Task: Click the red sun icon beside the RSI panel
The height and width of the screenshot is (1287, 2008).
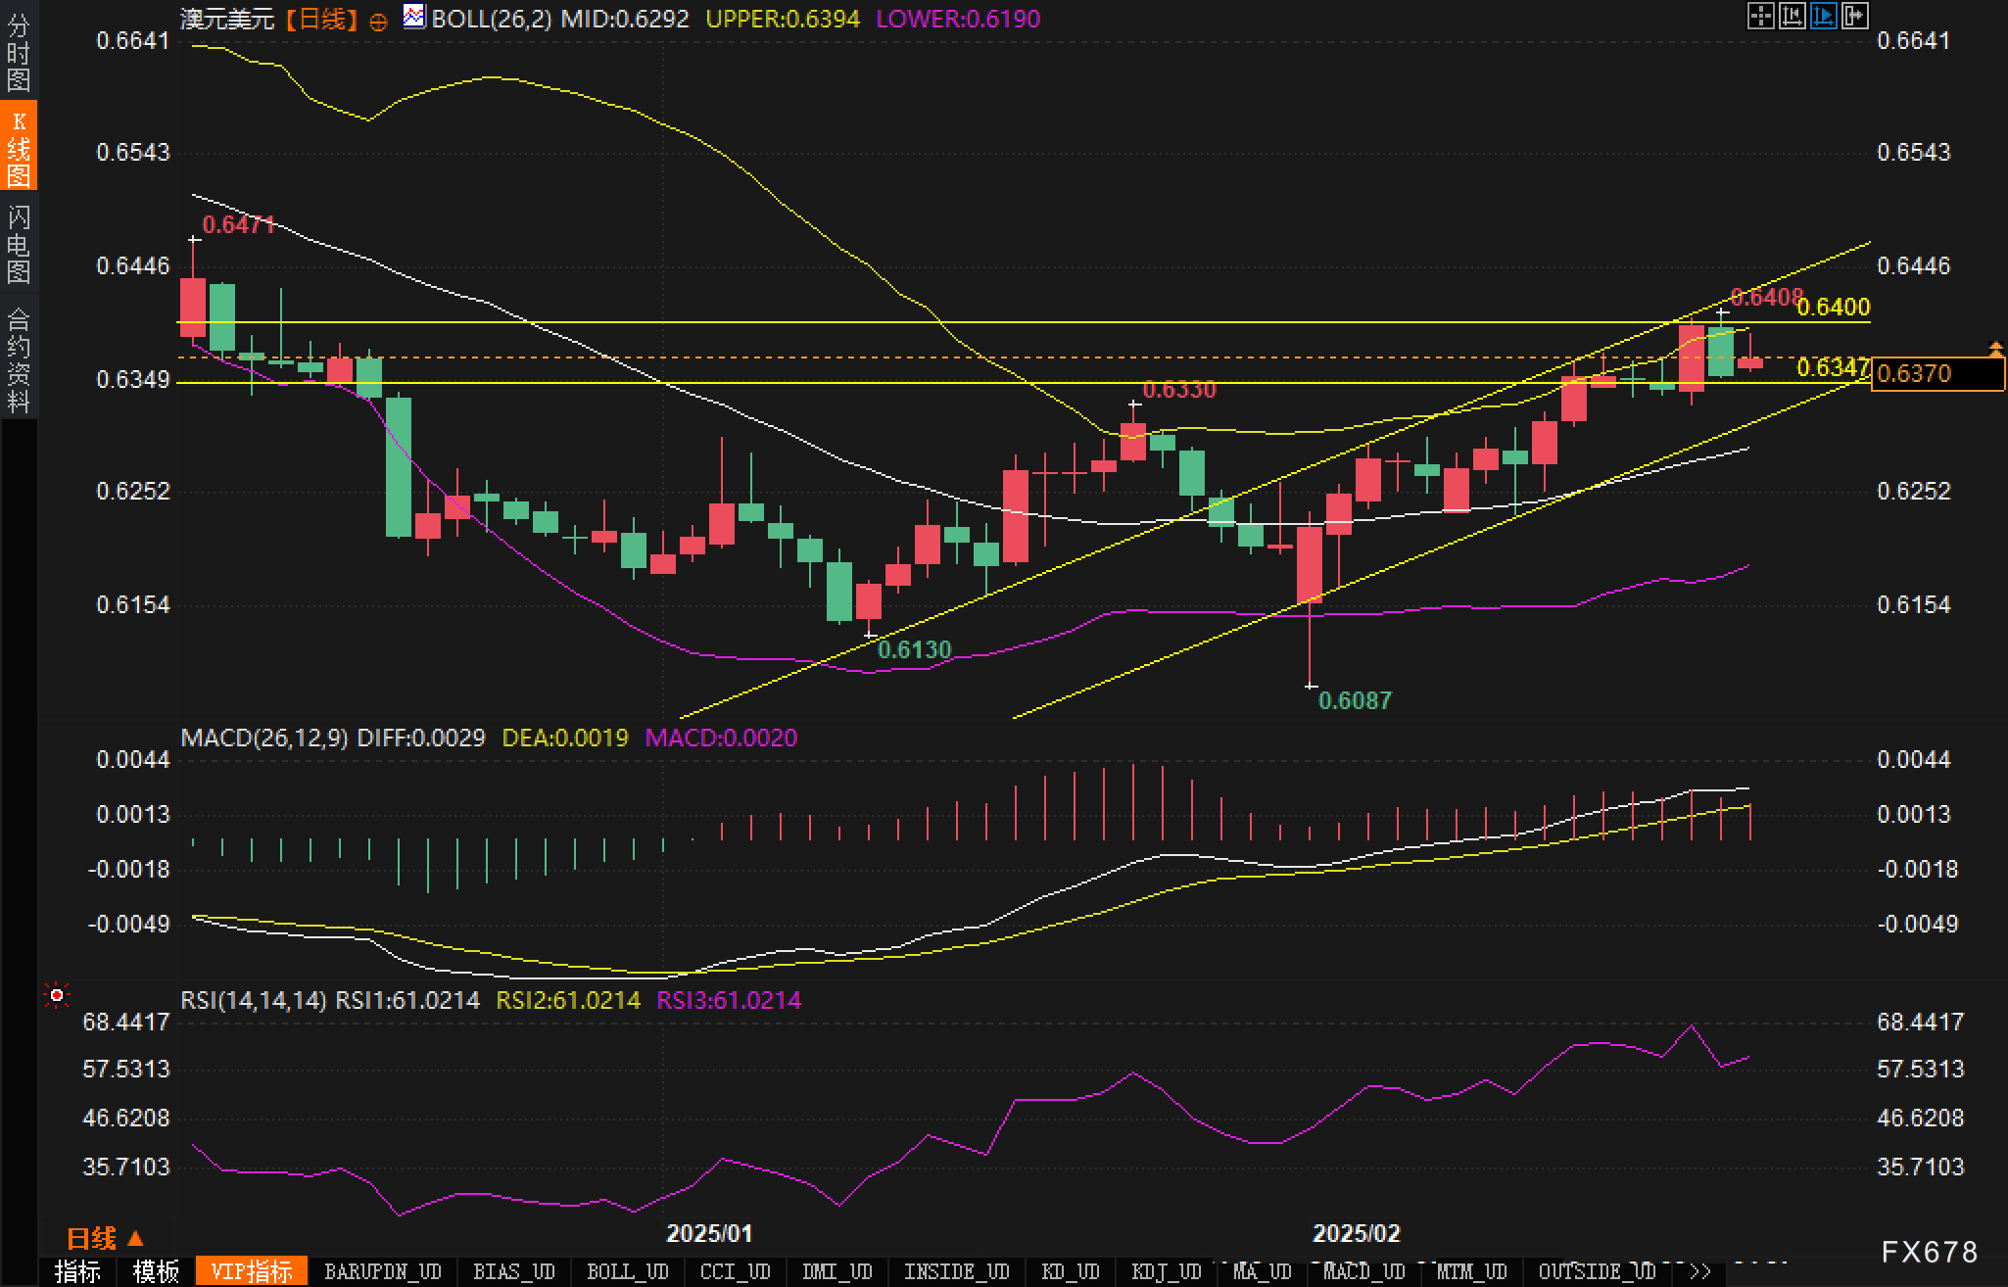Action: pos(57,996)
